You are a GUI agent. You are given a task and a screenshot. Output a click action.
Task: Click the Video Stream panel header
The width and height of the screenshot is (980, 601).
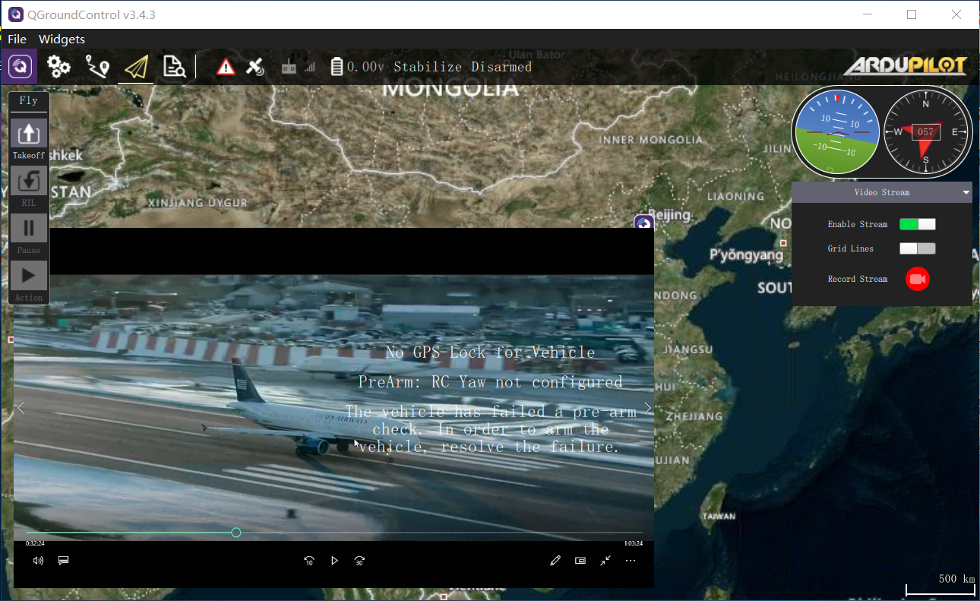(882, 192)
